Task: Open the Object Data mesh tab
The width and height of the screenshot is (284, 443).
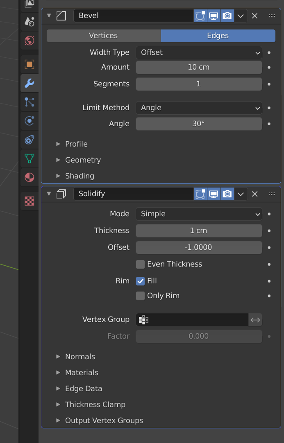Action: tap(30, 158)
